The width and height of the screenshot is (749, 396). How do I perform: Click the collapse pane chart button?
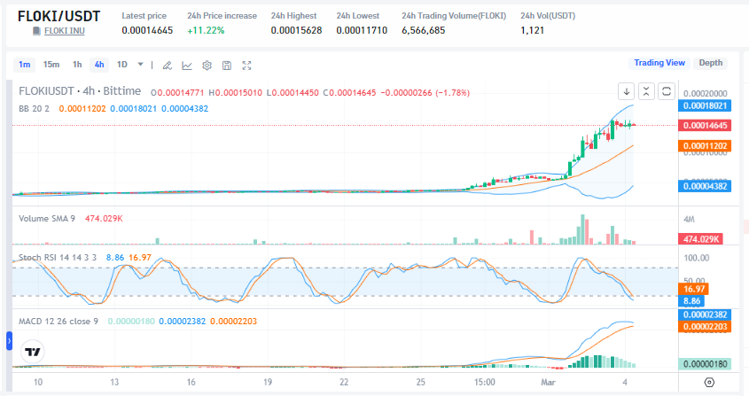coord(646,91)
